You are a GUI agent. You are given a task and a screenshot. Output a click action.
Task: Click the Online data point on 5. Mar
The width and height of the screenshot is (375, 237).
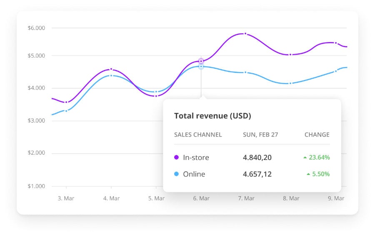pyautogui.click(x=156, y=92)
